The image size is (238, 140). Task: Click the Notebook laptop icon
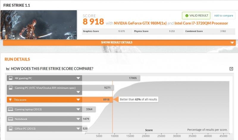(10, 119)
